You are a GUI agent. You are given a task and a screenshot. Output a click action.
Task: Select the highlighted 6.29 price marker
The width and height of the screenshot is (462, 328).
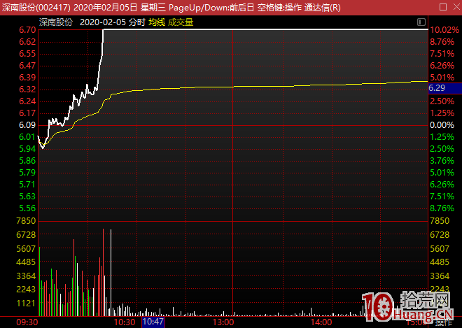[x=444, y=88]
